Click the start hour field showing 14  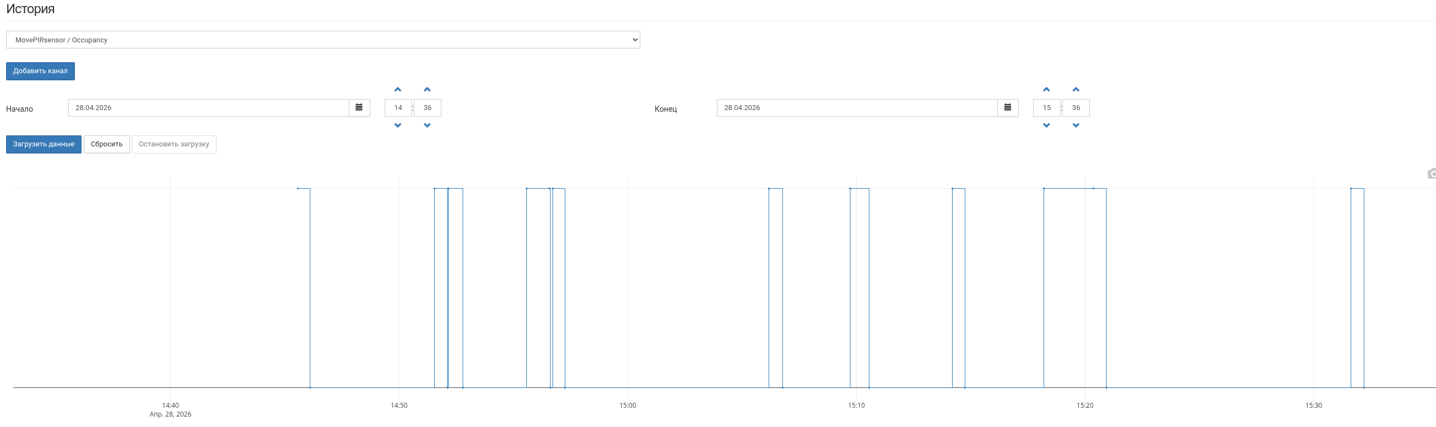point(398,108)
